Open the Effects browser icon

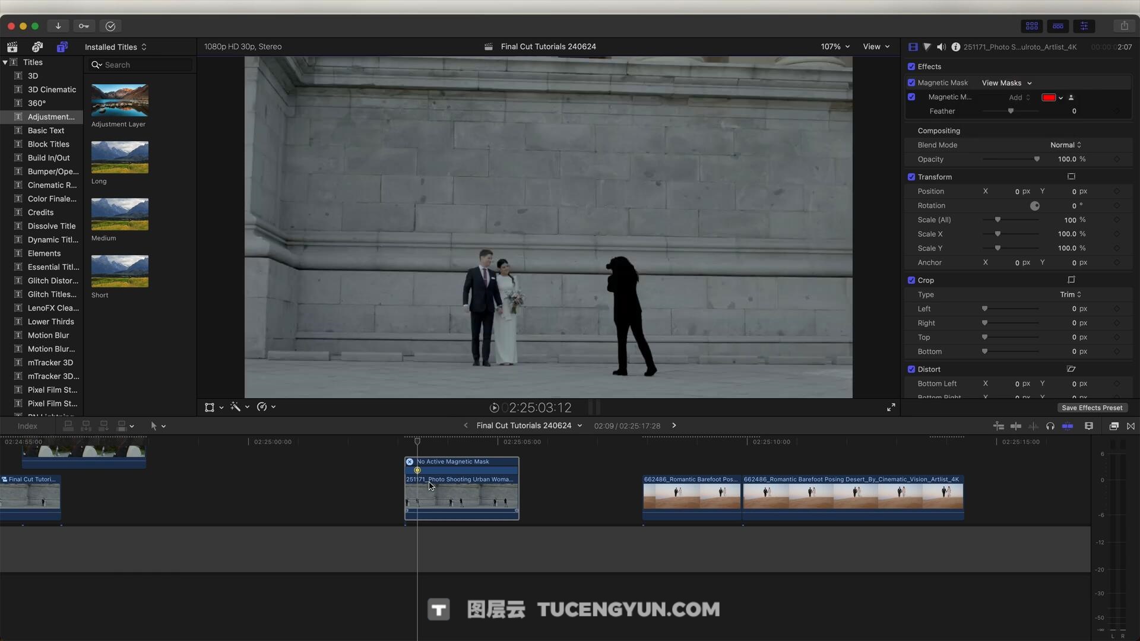coord(1114,426)
